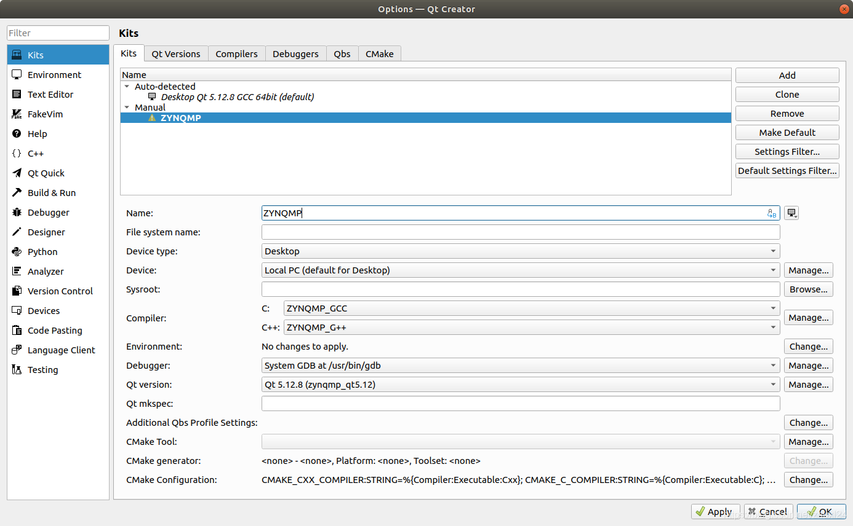Click variable chooser icon in Name field
Image resolution: width=853 pixels, height=526 pixels.
pyautogui.click(x=772, y=213)
